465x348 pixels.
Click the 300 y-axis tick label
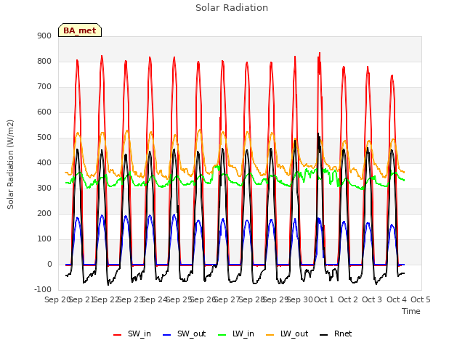point(44,188)
